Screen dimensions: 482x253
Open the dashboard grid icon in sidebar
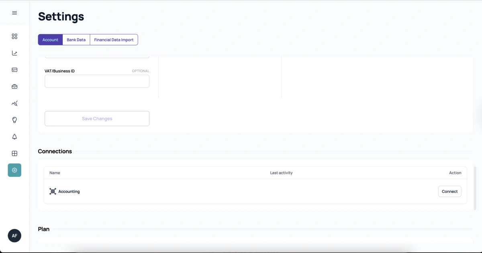14,36
